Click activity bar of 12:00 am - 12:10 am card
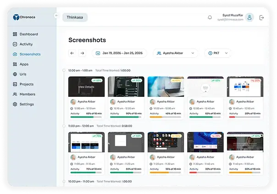 pos(86,117)
